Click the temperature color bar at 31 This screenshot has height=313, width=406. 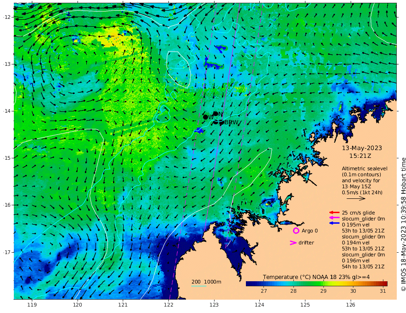point(383,284)
